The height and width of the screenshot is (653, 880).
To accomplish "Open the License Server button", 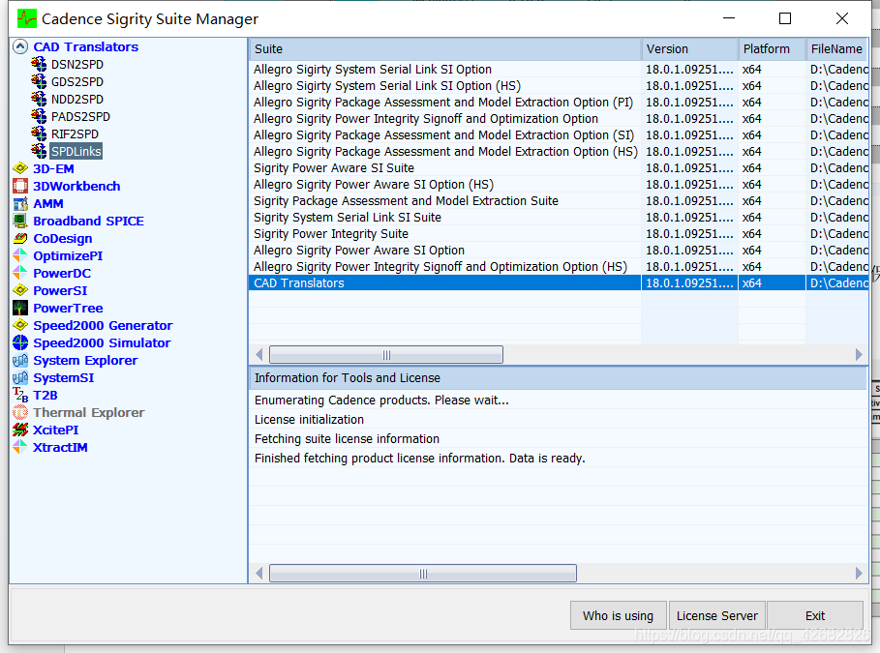I will [x=717, y=615].
